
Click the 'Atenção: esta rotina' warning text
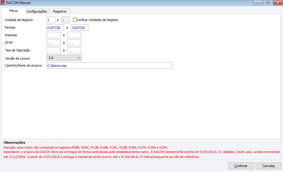(x=86, y=148)
